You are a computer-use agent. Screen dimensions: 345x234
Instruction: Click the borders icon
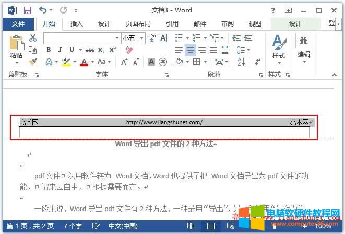[x=196, y=62]
